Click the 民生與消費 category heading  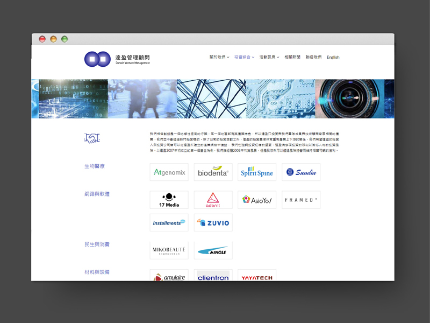pyautogui.click(x=97, y=244)
